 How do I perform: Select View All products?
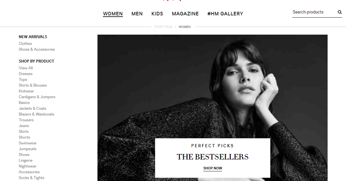point(26,68)
